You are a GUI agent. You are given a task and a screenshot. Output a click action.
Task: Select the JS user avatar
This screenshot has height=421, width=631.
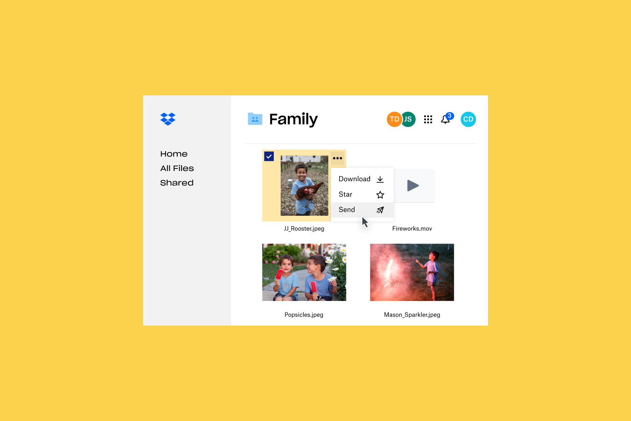[x=407, y=118]
